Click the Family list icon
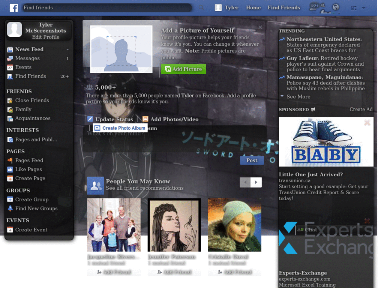Viewport: 384px width, 288px height. (10, 110)
